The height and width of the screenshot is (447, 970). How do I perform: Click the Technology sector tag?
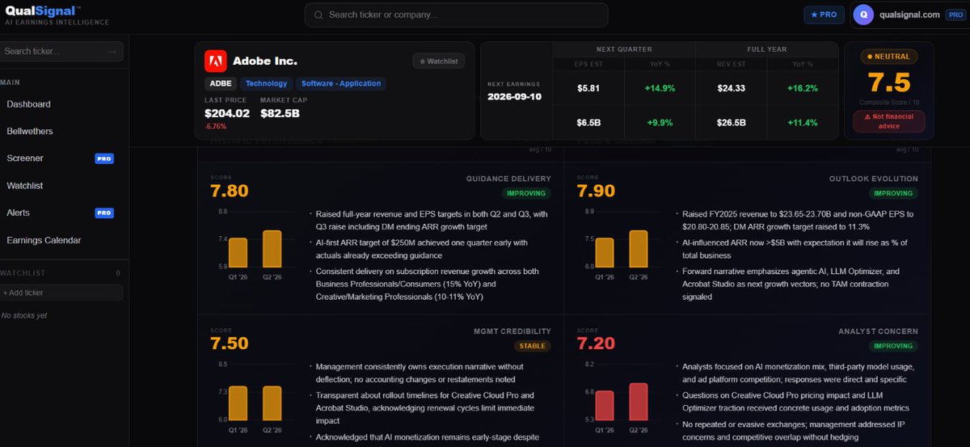point(267,83)
